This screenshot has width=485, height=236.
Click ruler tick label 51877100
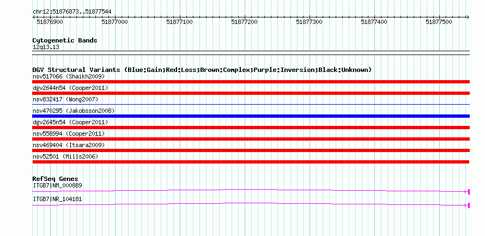[x=179, y=22]
